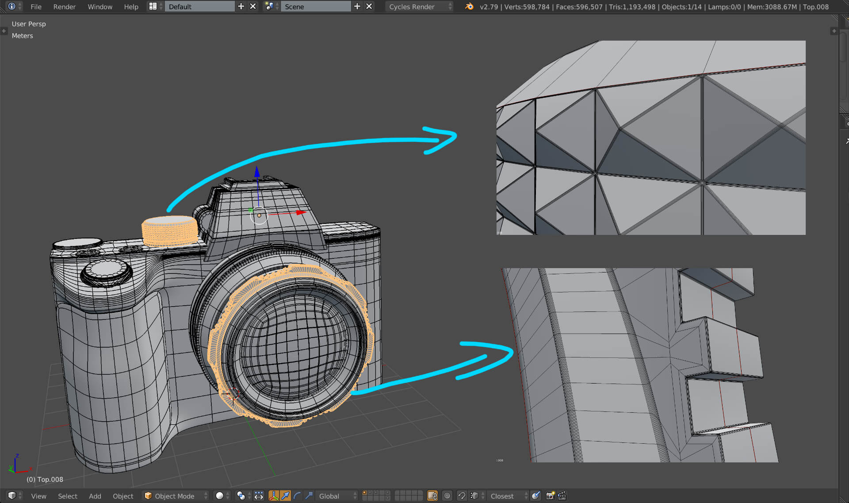Toggle snap during transform magnet

coord(462,496)
